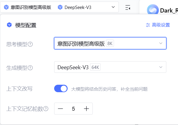
Task: Click help icon next to 思考模型
Action: [30, 44]
